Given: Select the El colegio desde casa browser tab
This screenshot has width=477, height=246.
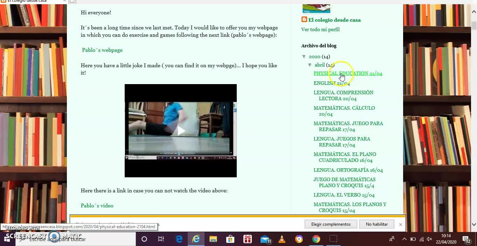Looking at the screenshot, I should tap(33, 1).
